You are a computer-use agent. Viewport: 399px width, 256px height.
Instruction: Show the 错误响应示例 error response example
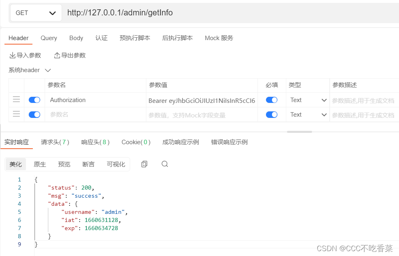point(229,142)
